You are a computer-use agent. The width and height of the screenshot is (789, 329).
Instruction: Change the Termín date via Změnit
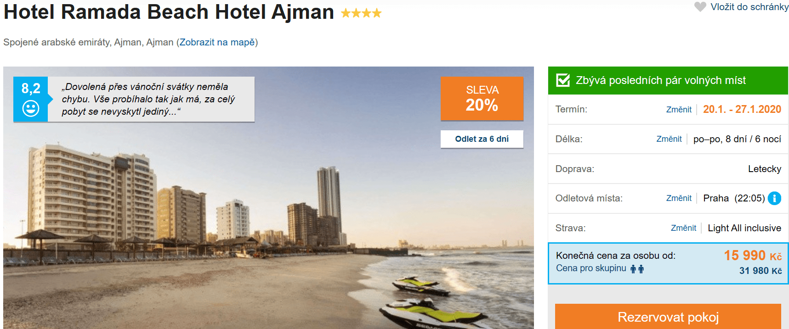coord(679,110)
